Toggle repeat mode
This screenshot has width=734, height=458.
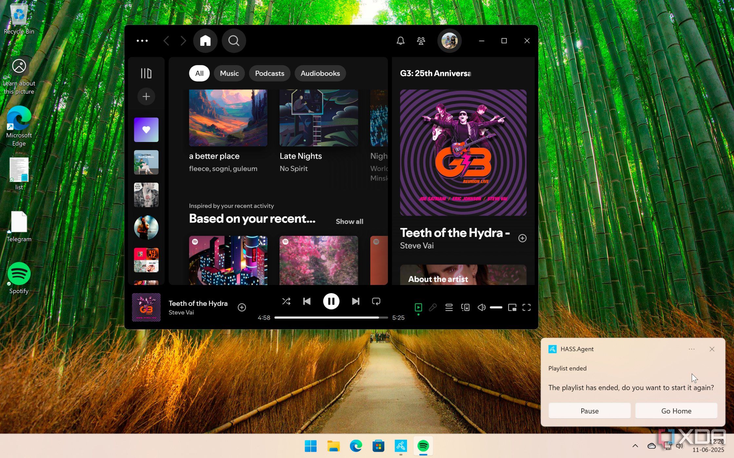[x=376, y=301]
